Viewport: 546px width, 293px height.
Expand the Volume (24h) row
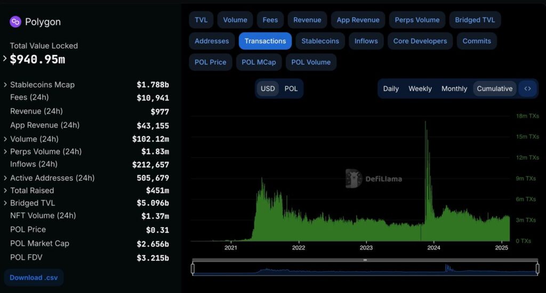[5, 139]
